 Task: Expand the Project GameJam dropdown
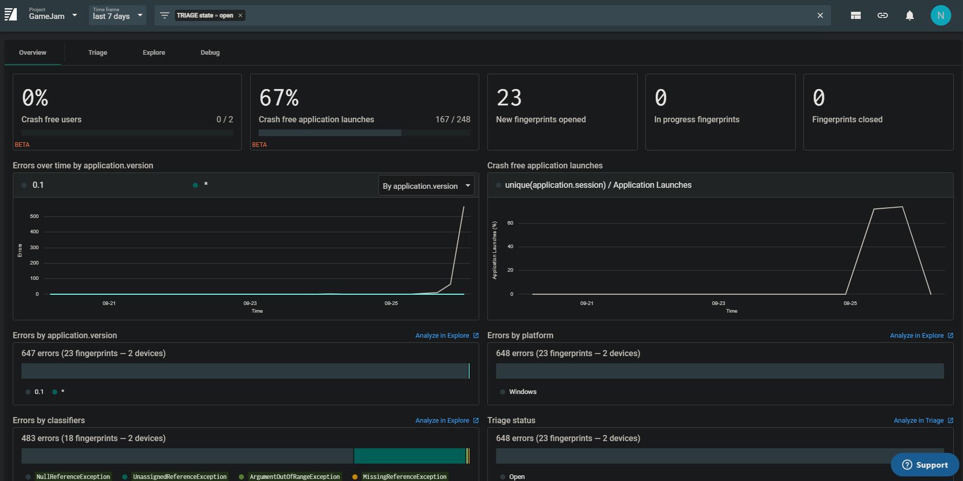click(53, 15)
